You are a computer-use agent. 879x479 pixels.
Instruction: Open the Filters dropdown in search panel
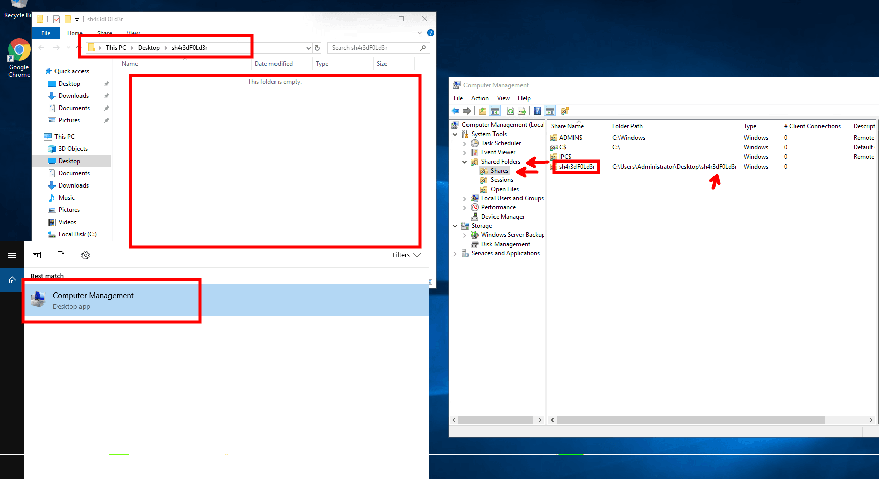[406, 255]
